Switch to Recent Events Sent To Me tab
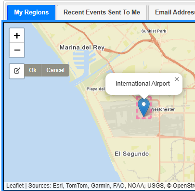Viewport: 195px width, 191px height. [102, 13]
